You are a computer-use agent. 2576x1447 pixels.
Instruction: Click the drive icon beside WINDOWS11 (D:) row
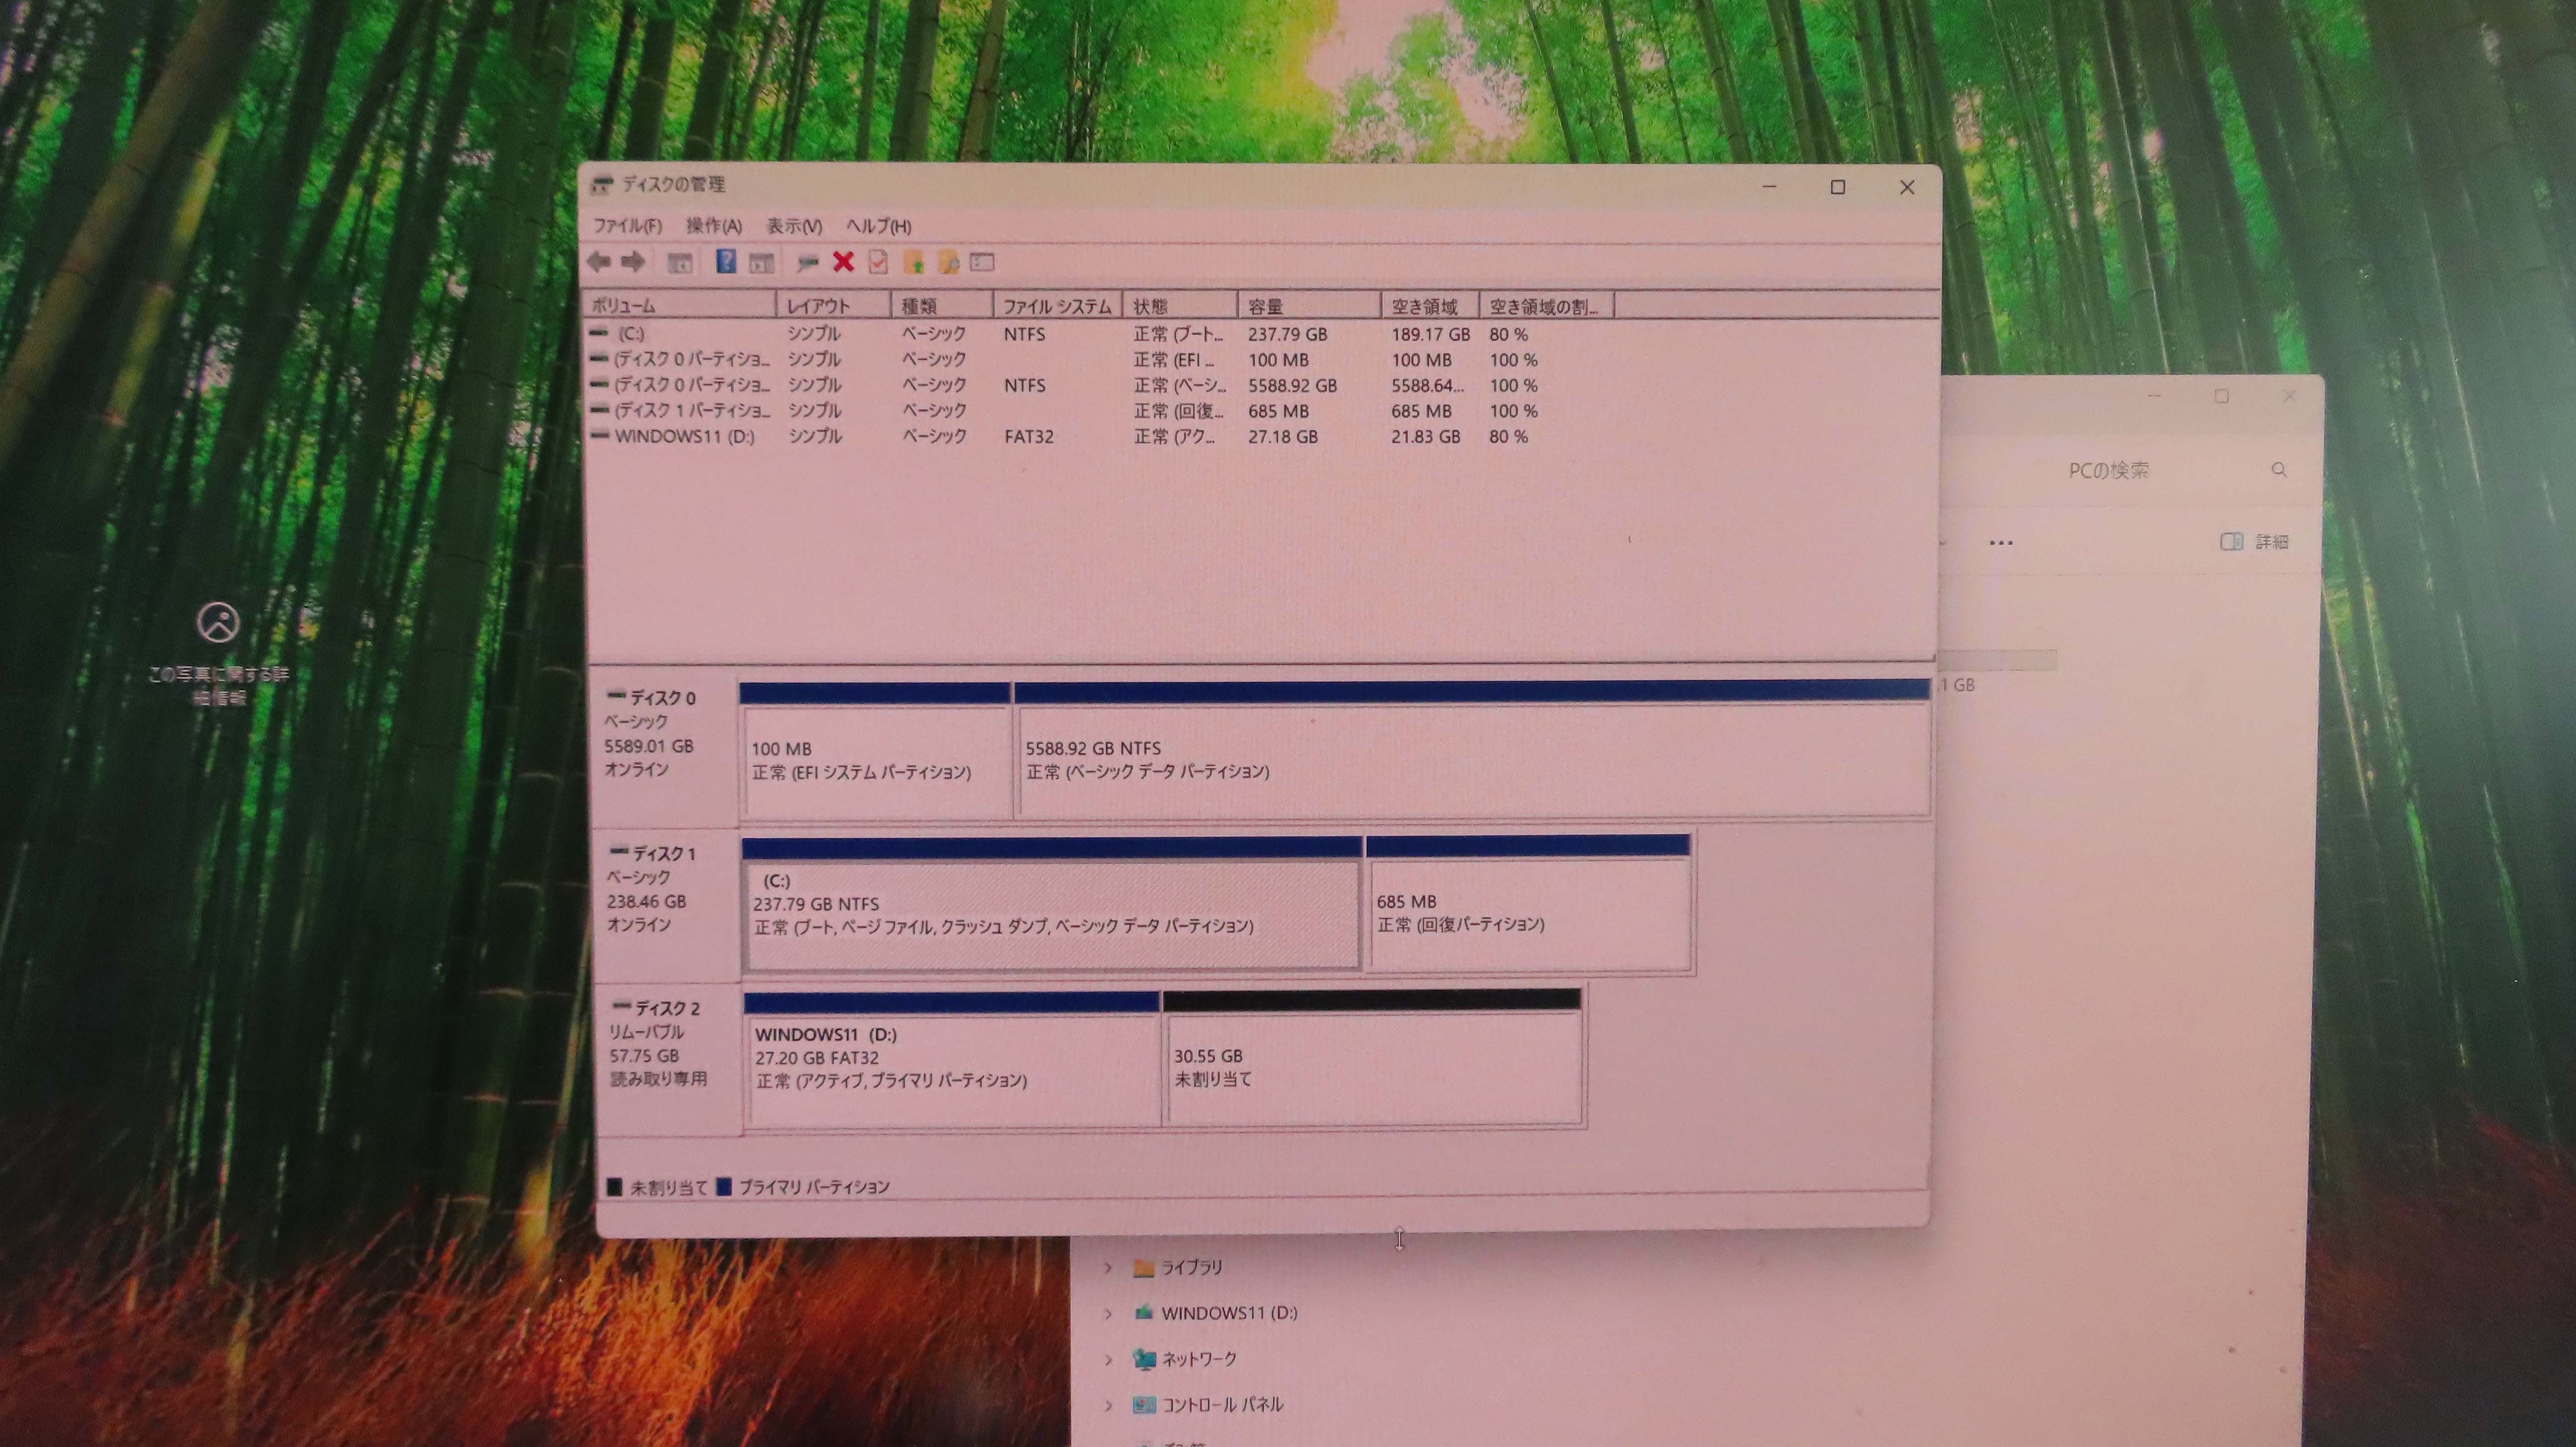click(x=599, y=435)
